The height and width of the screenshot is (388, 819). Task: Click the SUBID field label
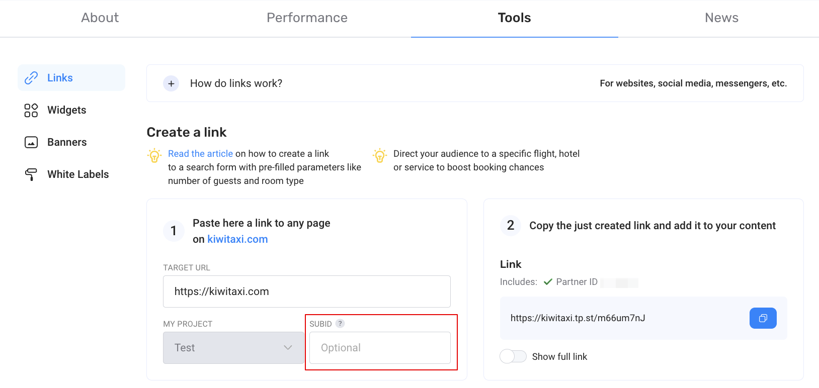320,324
